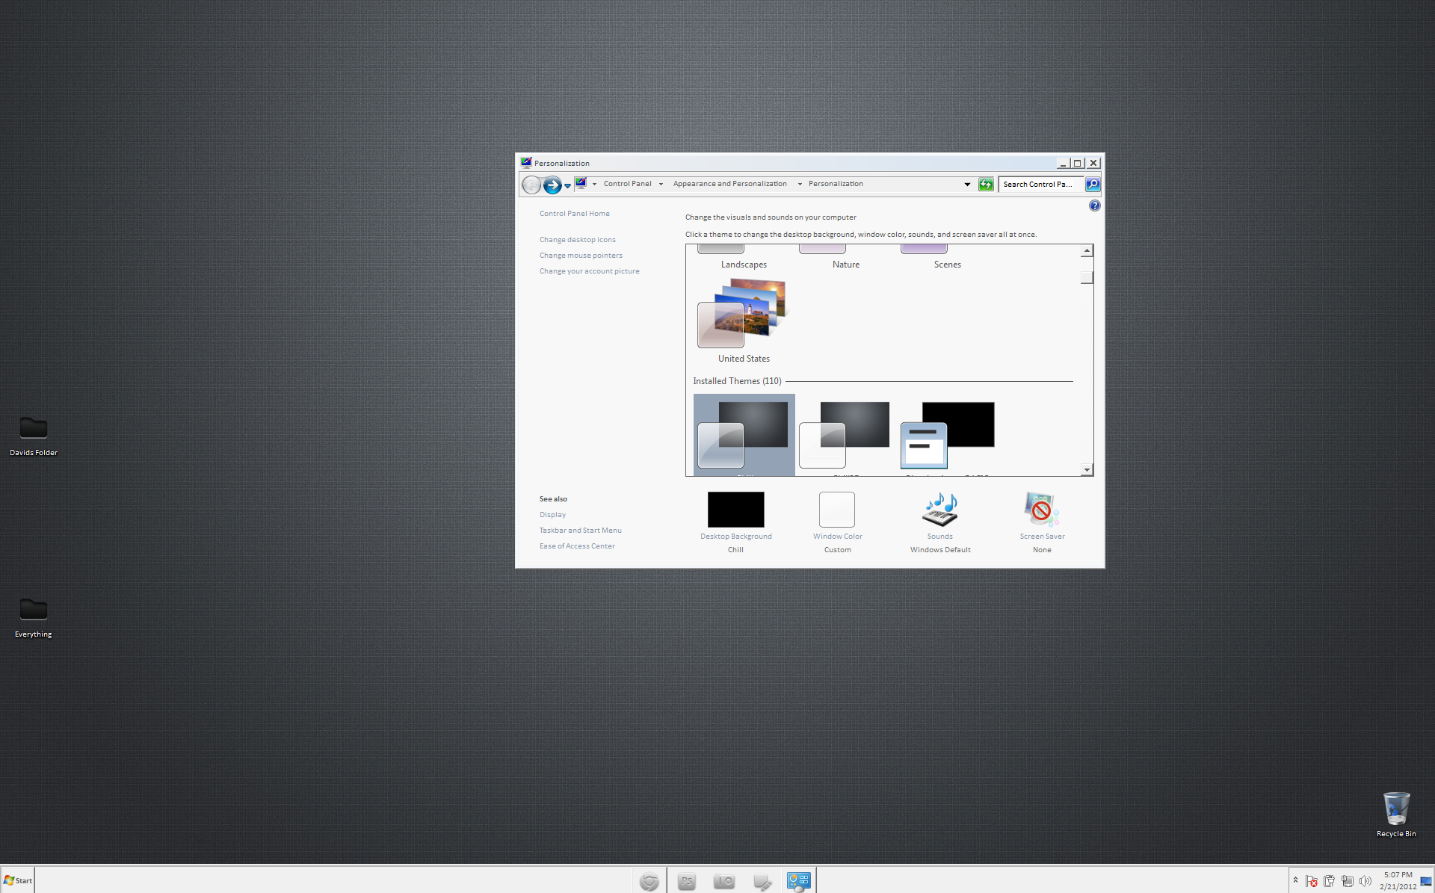Click the search magnifier button
The image size is (1435, 893).
[x=1092, y=185]
